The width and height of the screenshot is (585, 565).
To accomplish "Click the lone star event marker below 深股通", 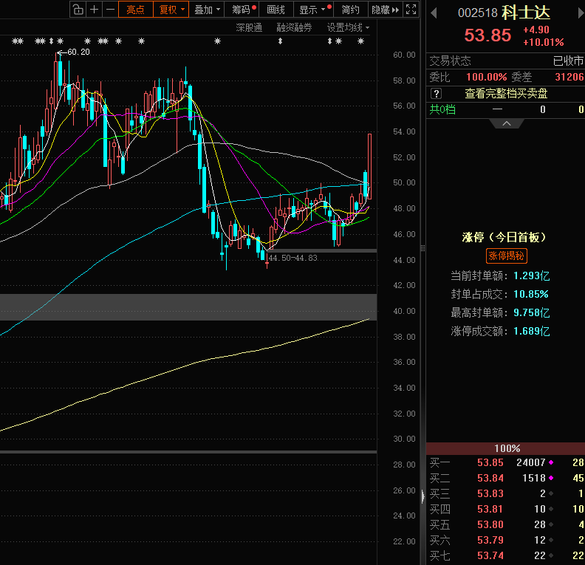I will coord(217,41).
